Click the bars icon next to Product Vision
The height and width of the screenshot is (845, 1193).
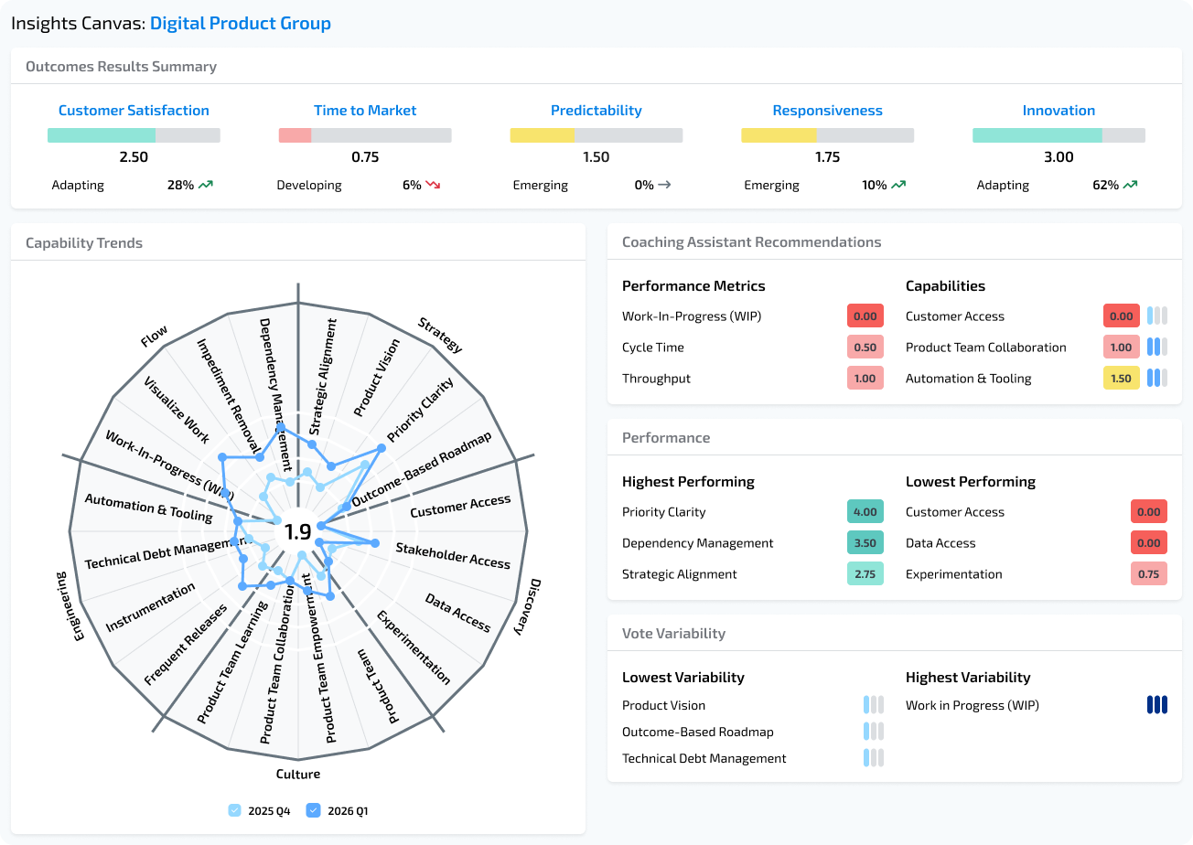tap(872, 704)
